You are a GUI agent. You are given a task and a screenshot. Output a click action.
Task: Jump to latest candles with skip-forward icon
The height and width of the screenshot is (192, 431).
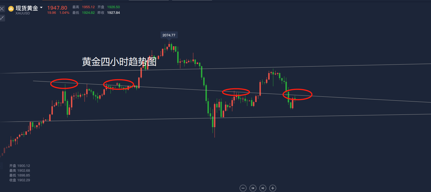[263, 188]
